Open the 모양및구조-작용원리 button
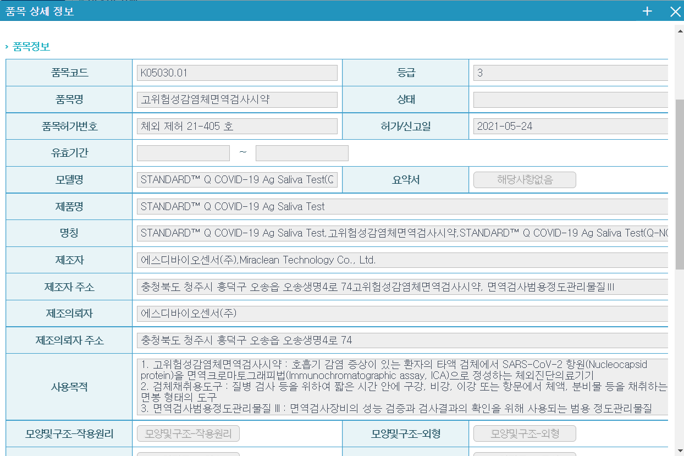 pos(188,433)
